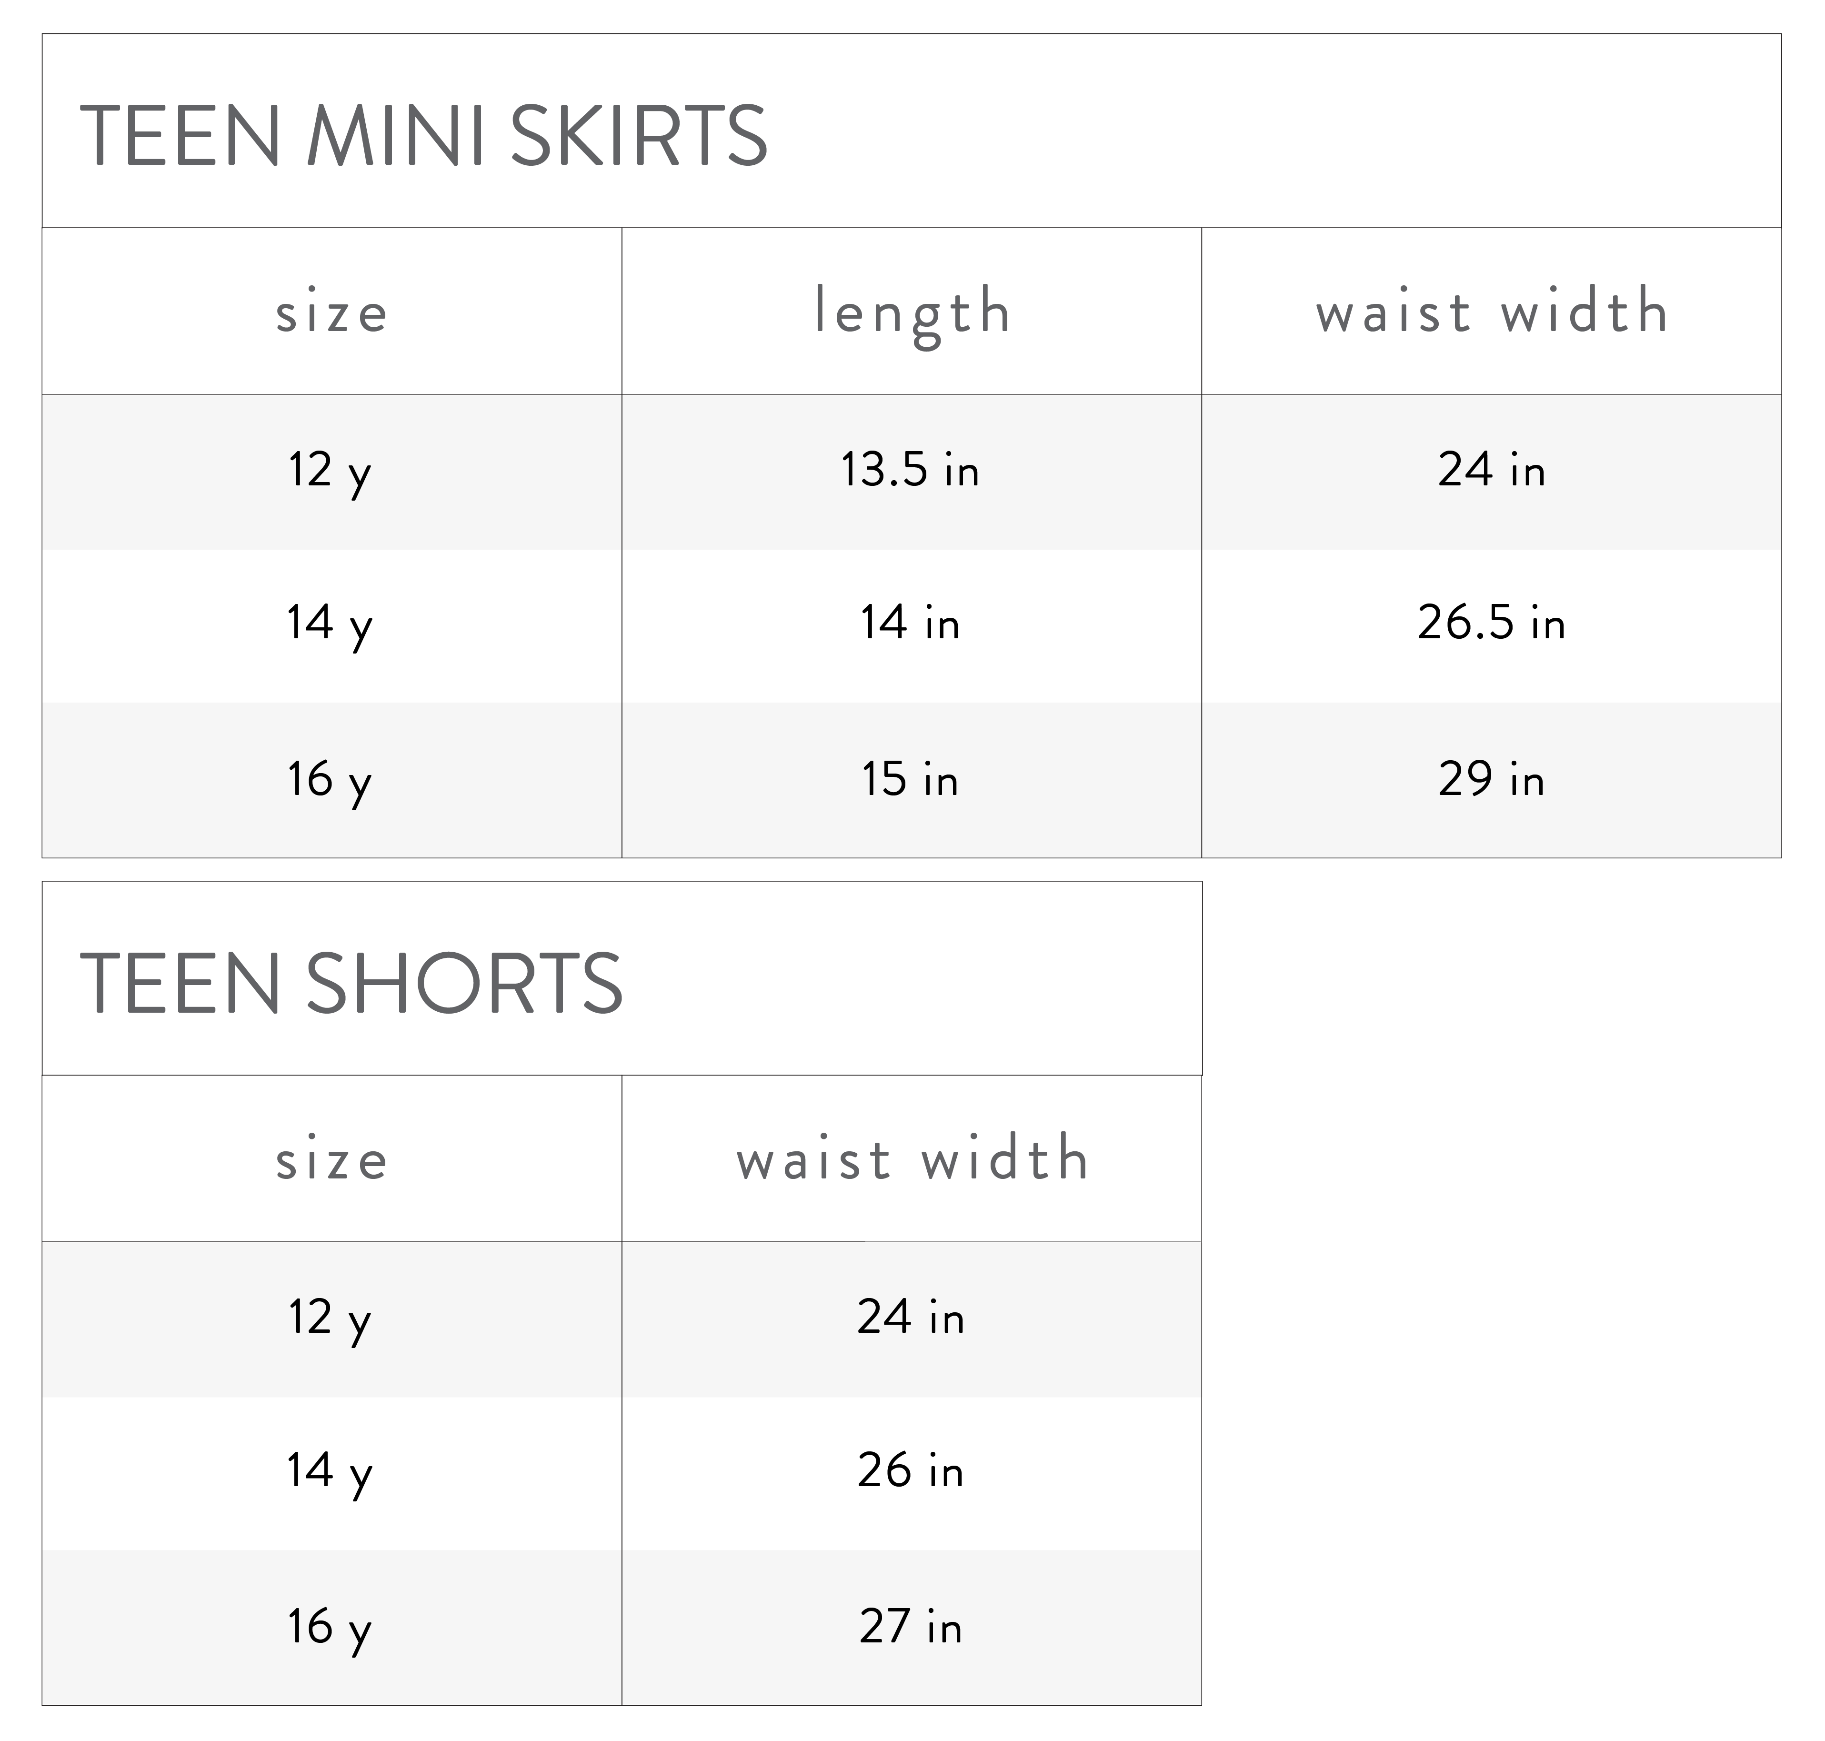Click waist width header in mini skirts table

[x=1491, y=312]
